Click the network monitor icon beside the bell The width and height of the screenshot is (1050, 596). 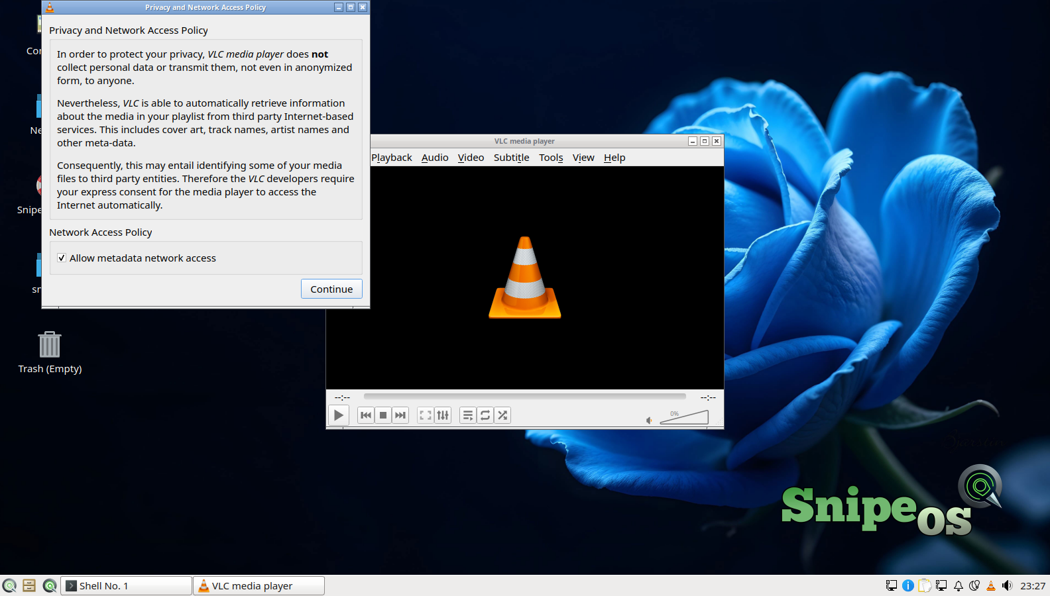(x=941, y=585)
